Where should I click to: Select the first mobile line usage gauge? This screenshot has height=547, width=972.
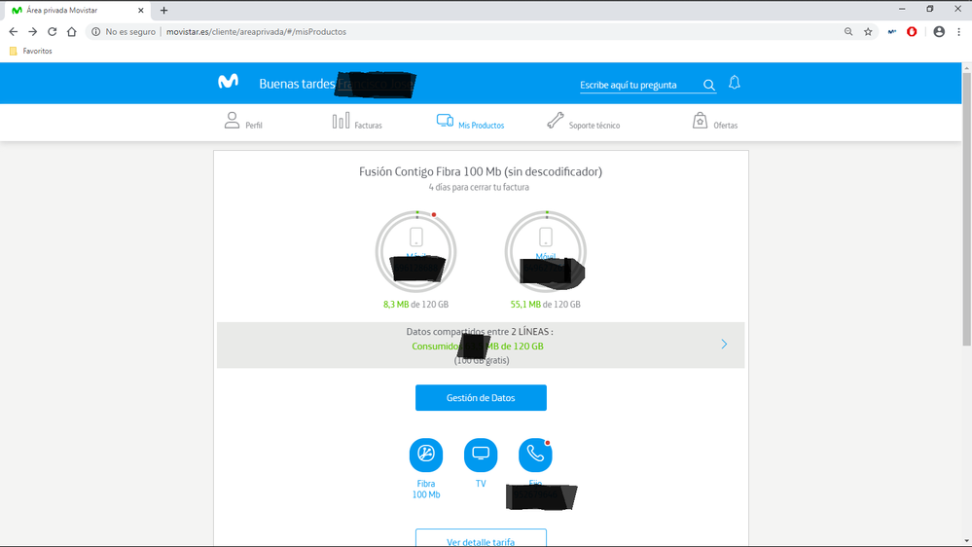click(415, 252)
